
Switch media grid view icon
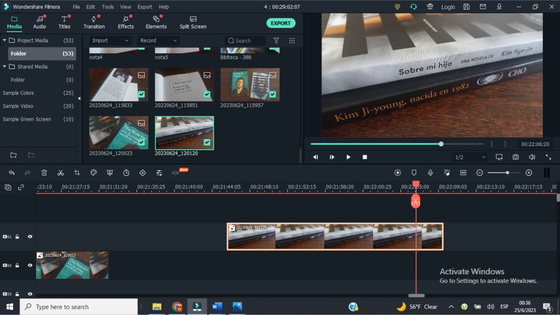(292, 41)
